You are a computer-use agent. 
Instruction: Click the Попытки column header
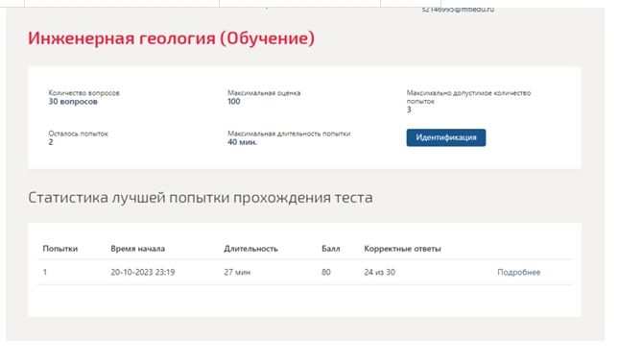[x=60, y=249]
